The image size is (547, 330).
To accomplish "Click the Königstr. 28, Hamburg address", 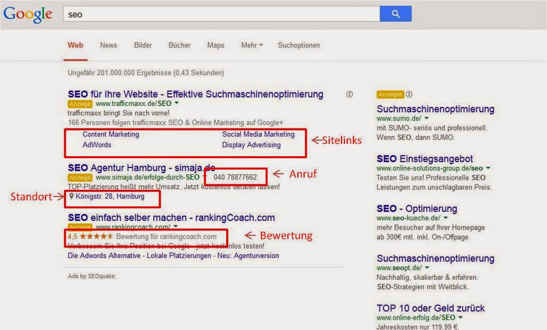I will (110, 196).
